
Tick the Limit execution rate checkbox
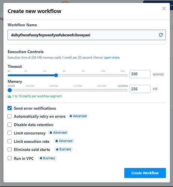[10, 141]
